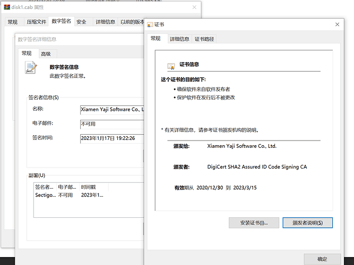The width and height of the screenshot is (354, 265).
Task: Click the certificate icon in 证书 title bar
Action: [150, 24]
